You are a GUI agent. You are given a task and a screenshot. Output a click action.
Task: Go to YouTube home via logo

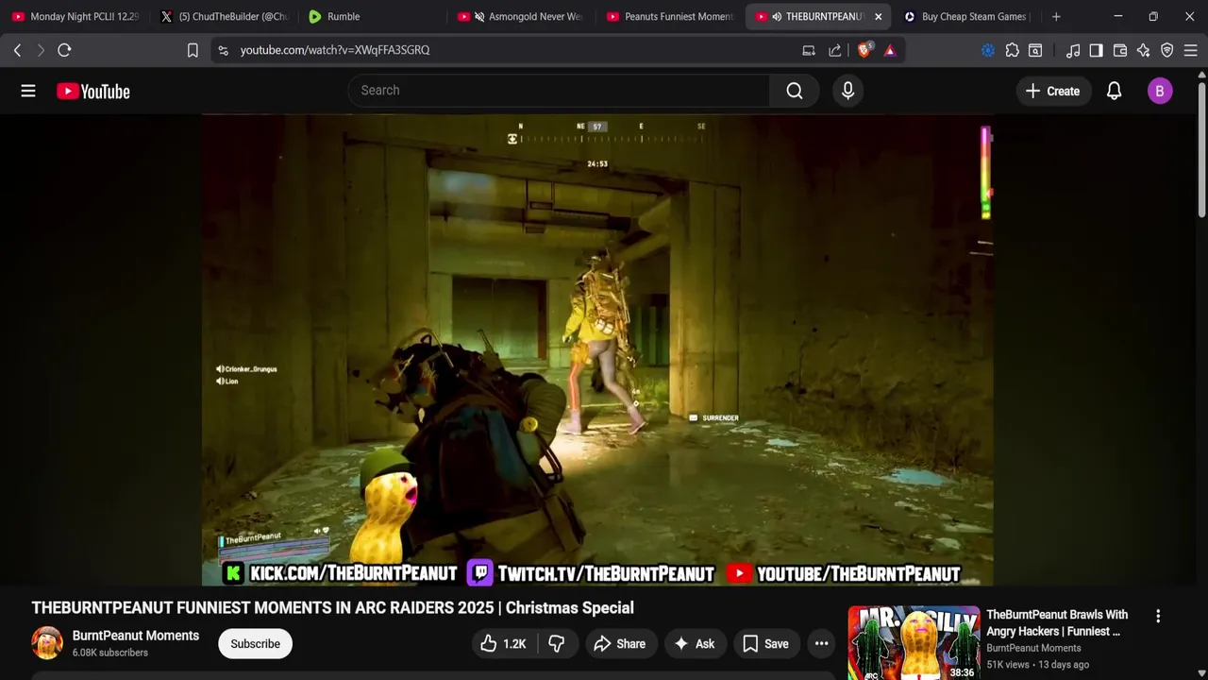(92, 91)
